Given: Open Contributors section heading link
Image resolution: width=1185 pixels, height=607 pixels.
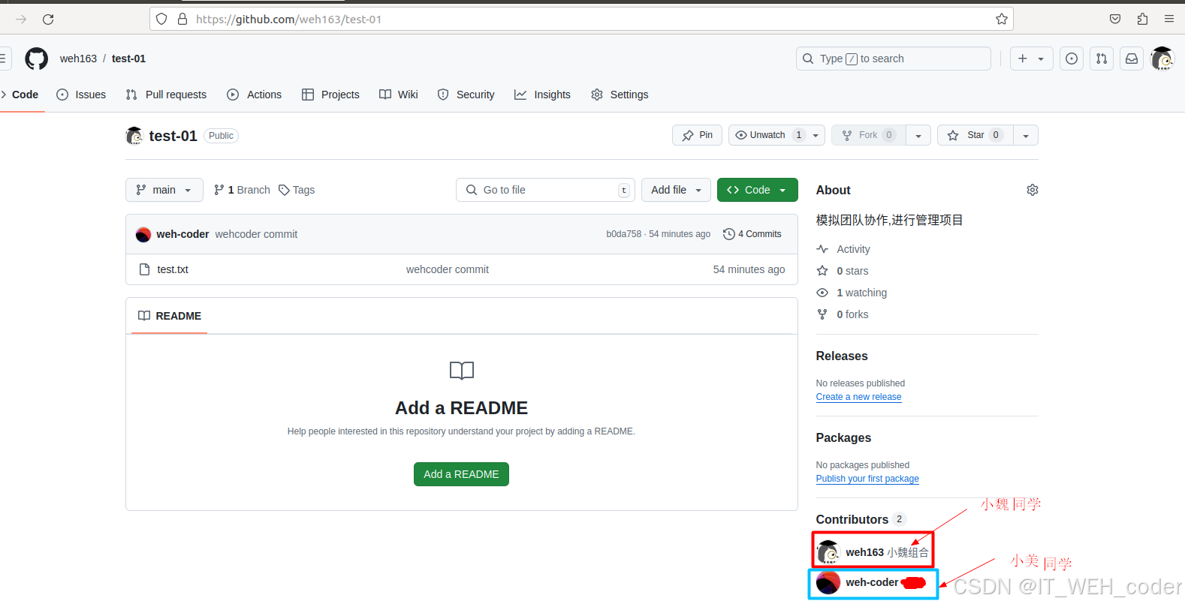Looking at the screenshot, I should coord(861,519).
